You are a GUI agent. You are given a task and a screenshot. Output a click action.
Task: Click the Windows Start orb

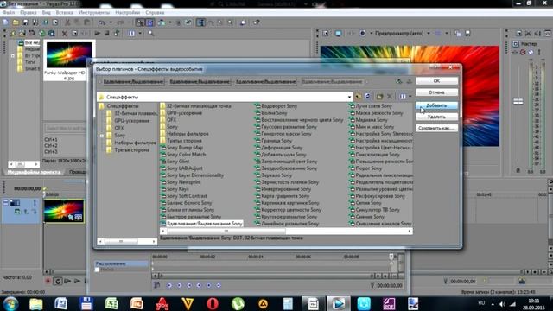coord(10,303)
